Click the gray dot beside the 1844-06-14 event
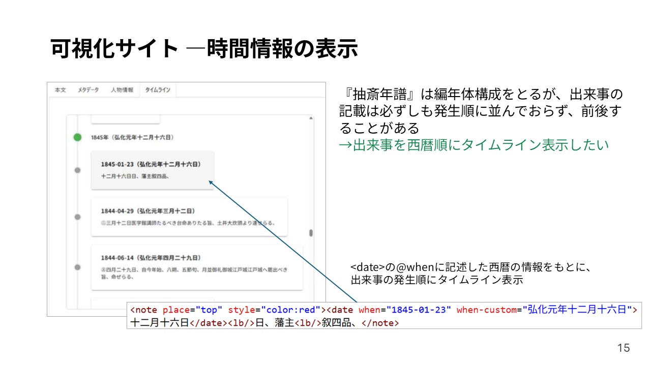 coord(77,267)
